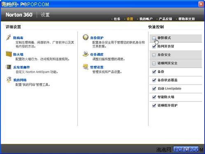Open the 我的帐户 My Account tab
The image size is (205, 154).
146,19
